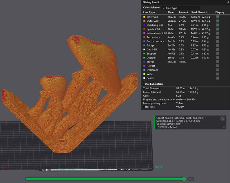The height and width of the screenshot is (183, 230).
Task: Open the Color Scheme Line Type dropdown
Action: [x=180, y=8]
